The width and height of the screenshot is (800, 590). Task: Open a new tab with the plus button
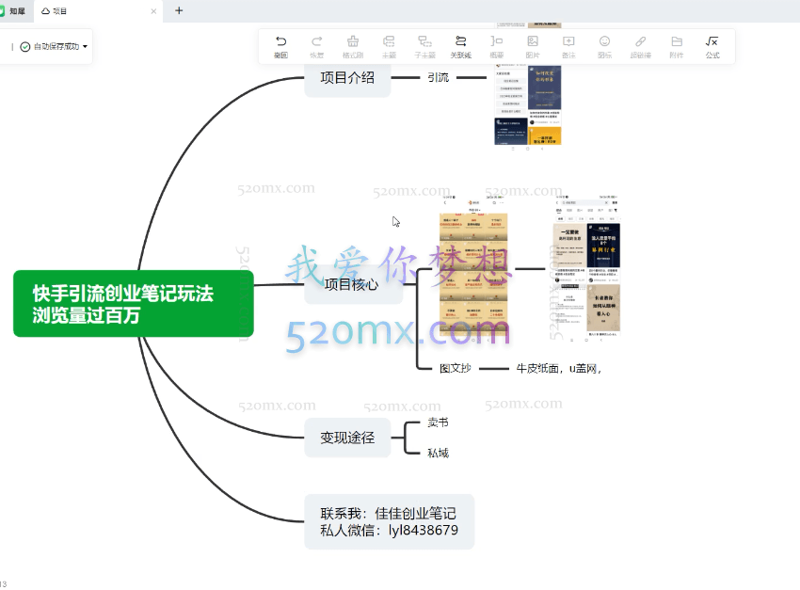pyautogui.click(x=178, y=11)
